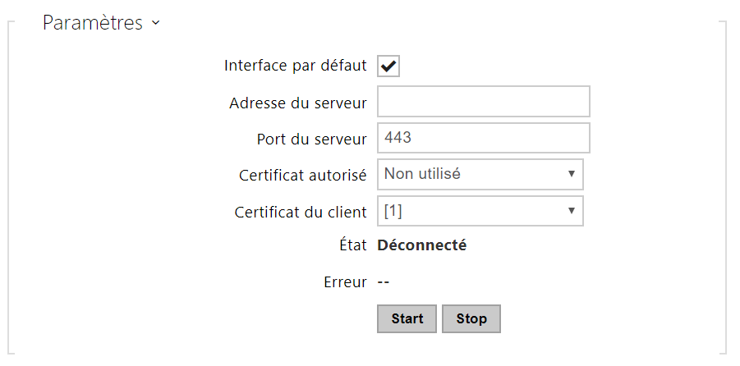Click the Erreur label
Image resolution: width=740 pixels, height=366 pixels.
345,282
